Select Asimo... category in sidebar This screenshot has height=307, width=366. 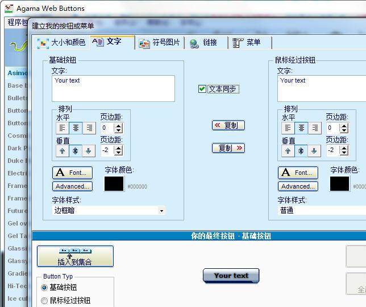tap(17, 73)
